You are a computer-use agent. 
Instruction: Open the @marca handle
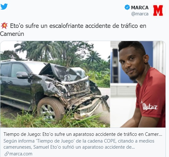140,14
